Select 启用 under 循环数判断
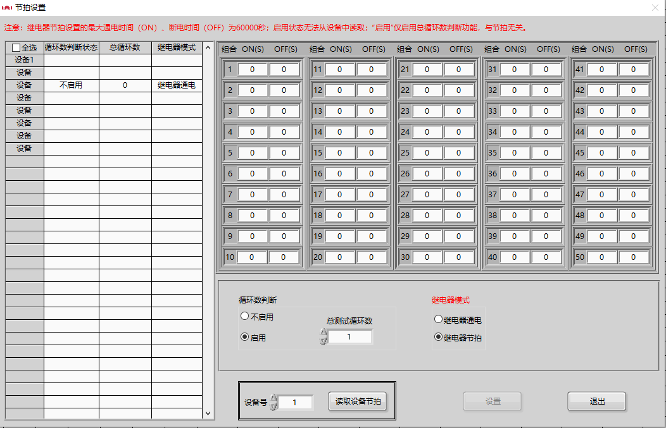The width and height of the screenshot is (666, 428). [244, 337]
